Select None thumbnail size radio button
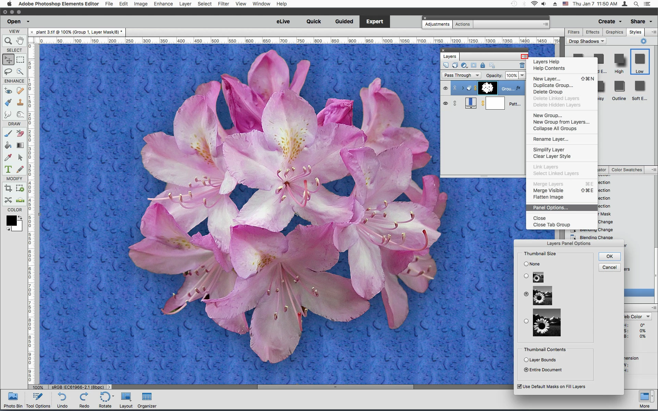The height and width of the screenshot is (411, 658). (x=526, y=264)
